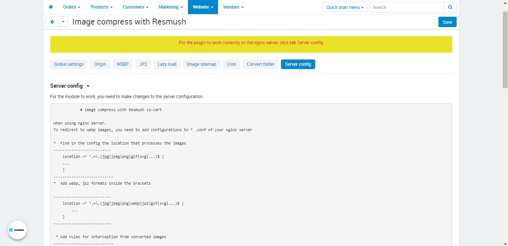508x246 pixels.
Task: Click the search magnifier button
Action: click(450, 7)
